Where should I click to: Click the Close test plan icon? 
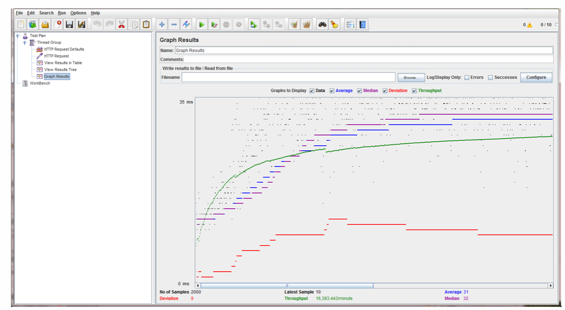57,24
